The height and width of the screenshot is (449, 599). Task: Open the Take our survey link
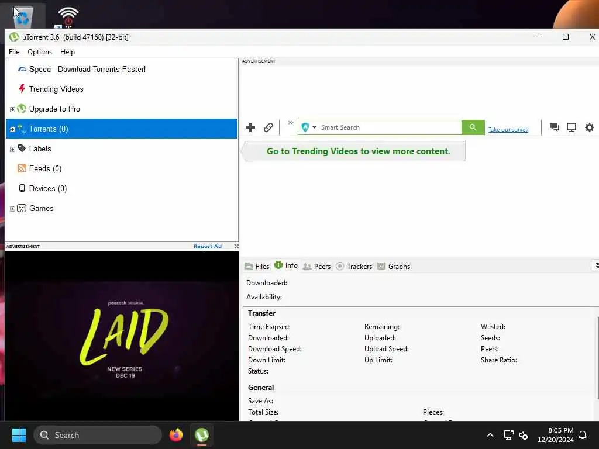click(x=508, y=130)
